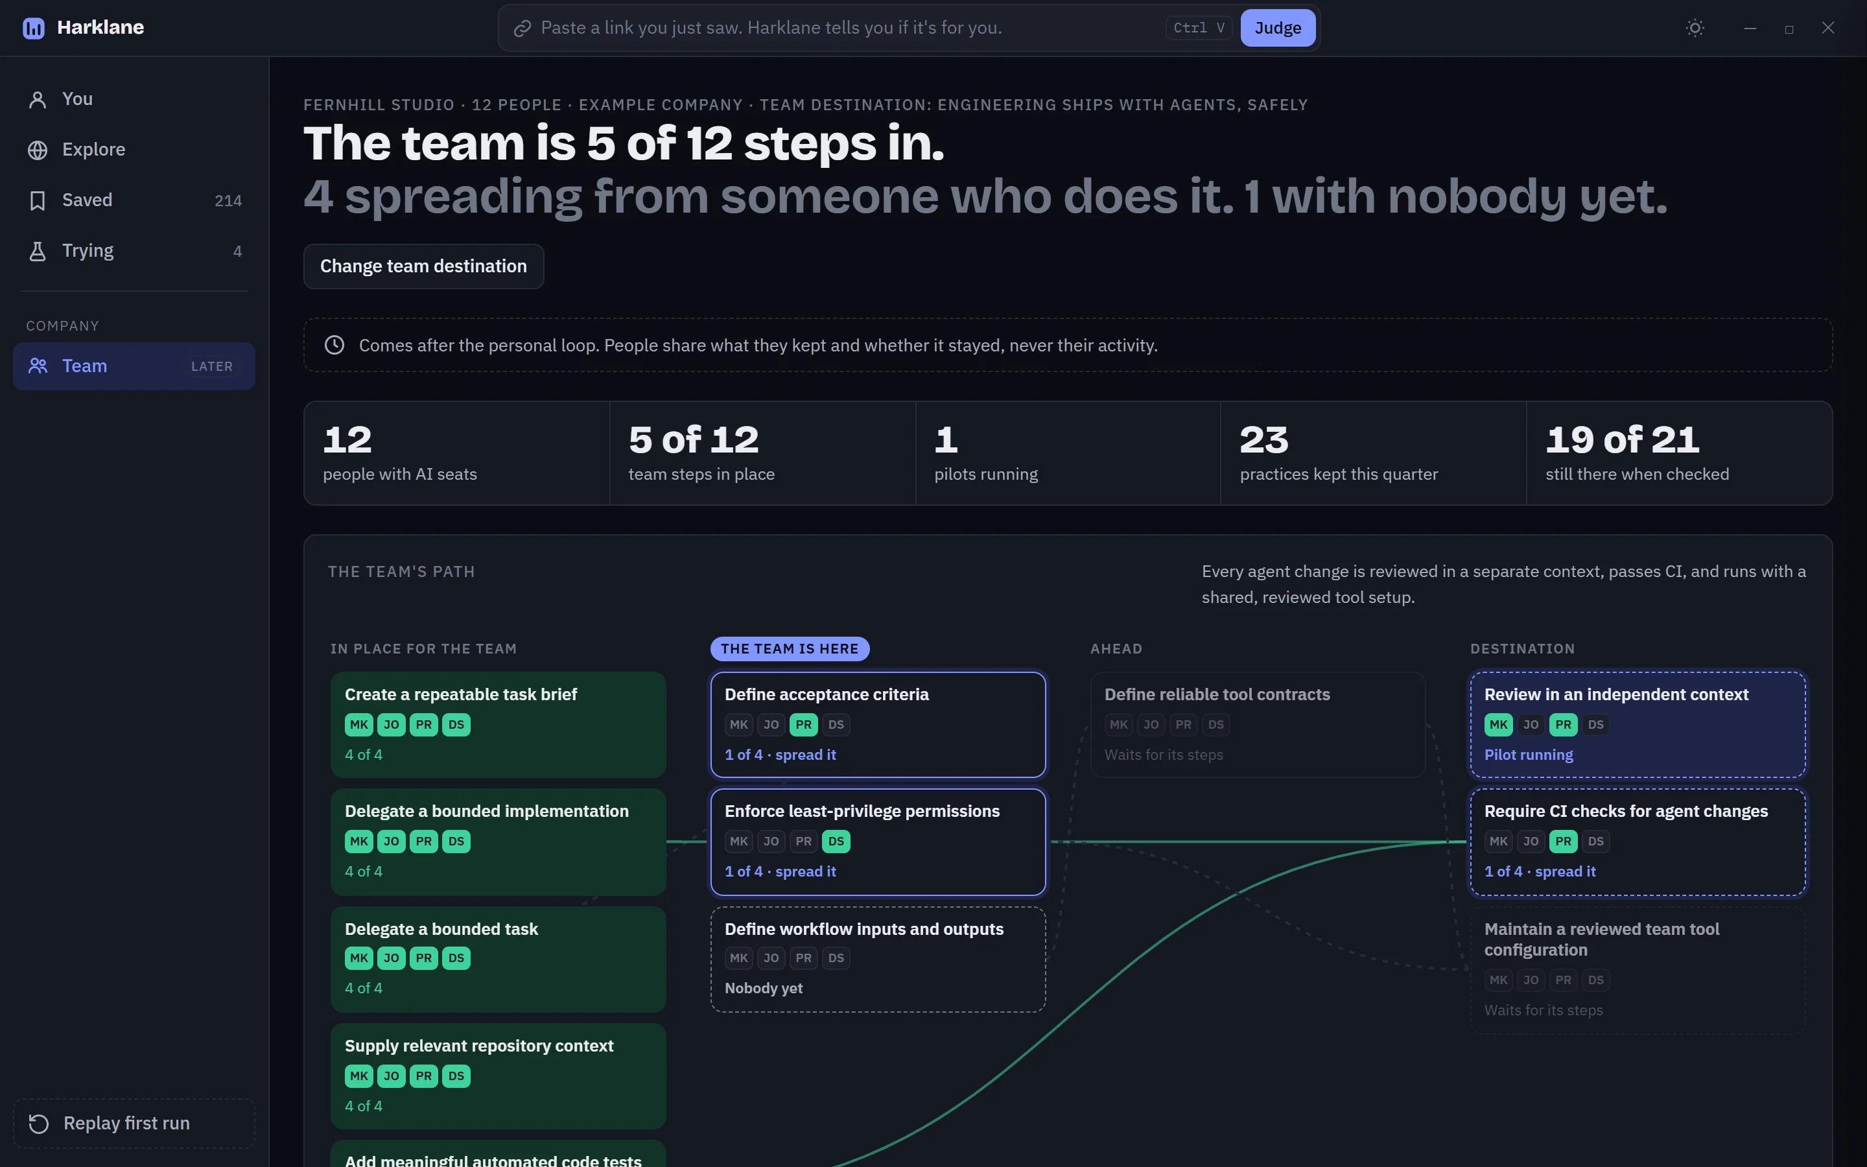Click the clock icon in the info banner
The height and width of the screenshot is (1167, 1867).
tap(334, 345)
